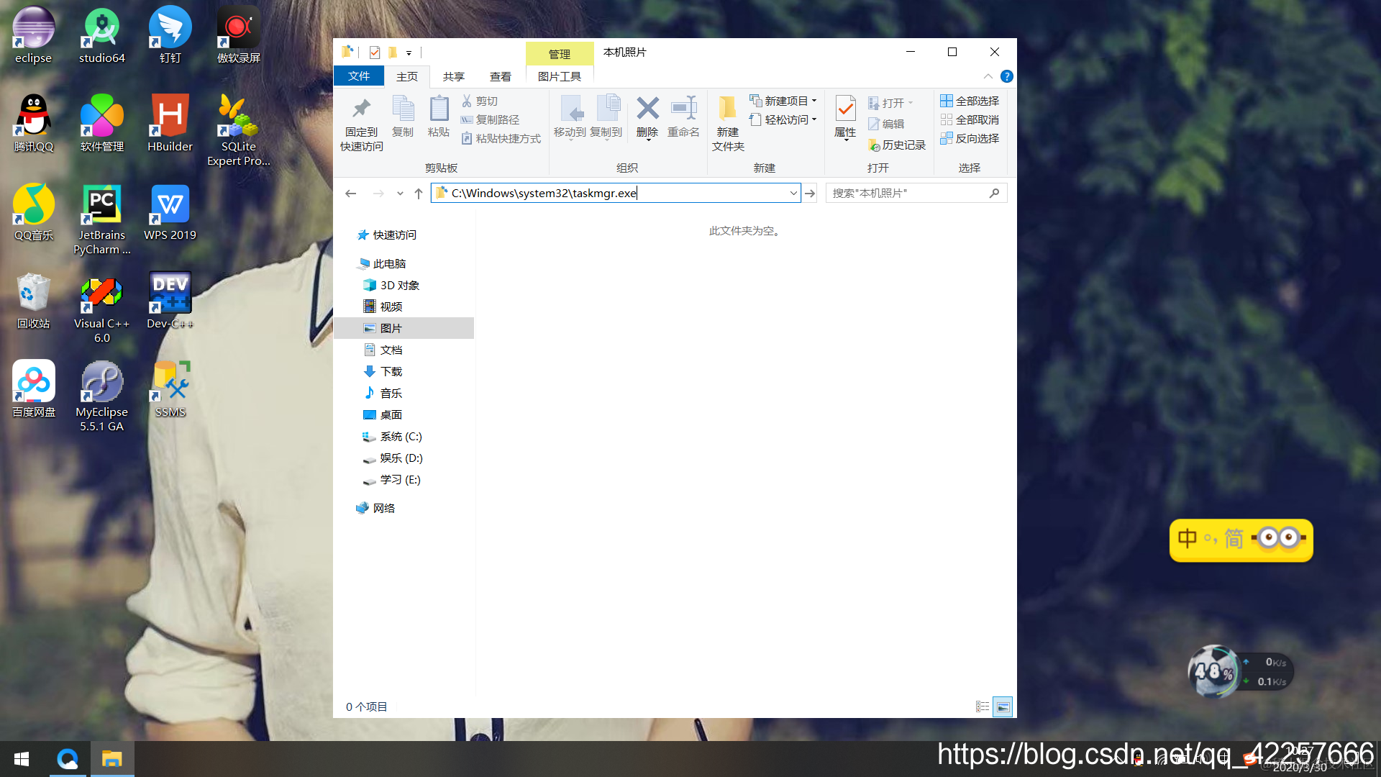Viewport: 1381px width, 777px height.
Task: Click the 图片 item in the sidebar
Action: click(x=392, y=328)
